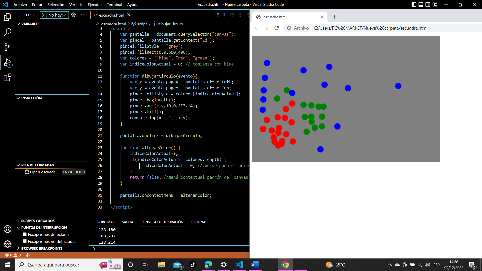Click breadcrumb script segment
The width and height of the screenshot is (482, 271).
click(142, 24)
